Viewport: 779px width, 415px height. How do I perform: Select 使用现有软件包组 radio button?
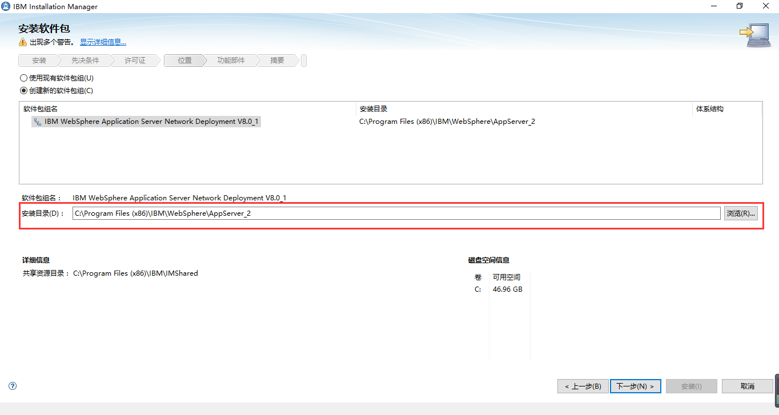[x=23, y=78]
